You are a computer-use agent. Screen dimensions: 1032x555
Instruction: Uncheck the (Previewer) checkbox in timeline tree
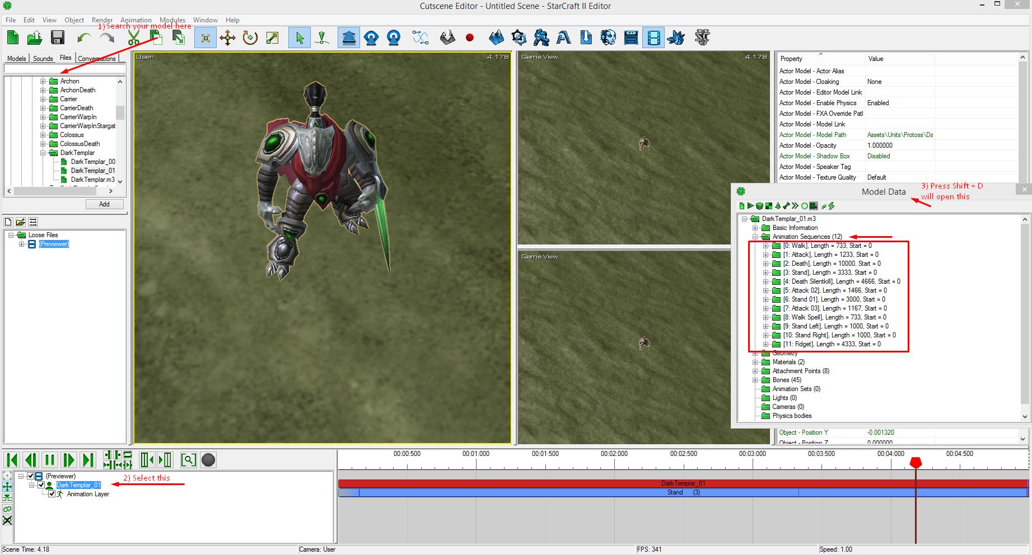(31, 476)
